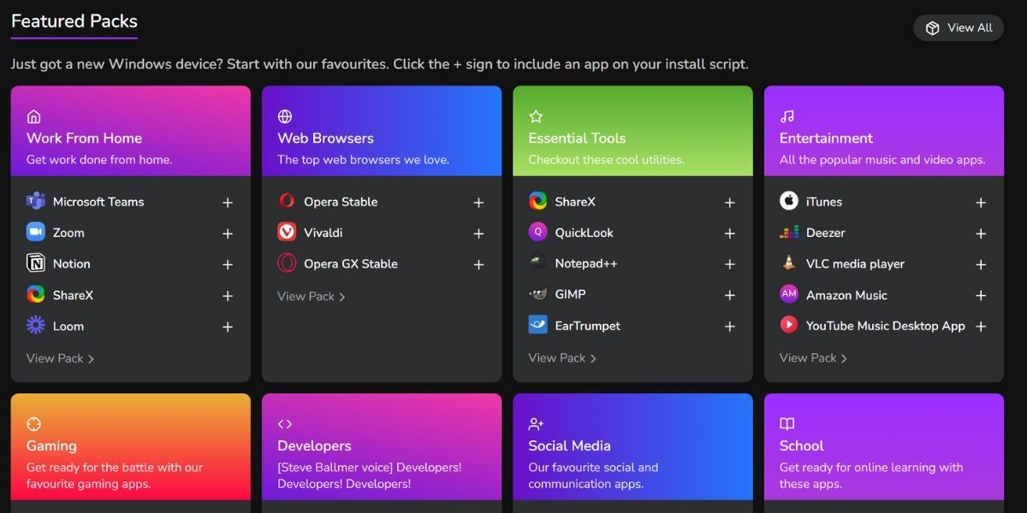1027x513 pixels.
Task: Add Opera Stable with the plus sign
Action: point(478,203)
